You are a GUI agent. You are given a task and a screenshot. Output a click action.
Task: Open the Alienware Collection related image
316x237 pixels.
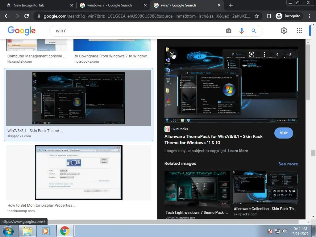(x=265, y=187)
